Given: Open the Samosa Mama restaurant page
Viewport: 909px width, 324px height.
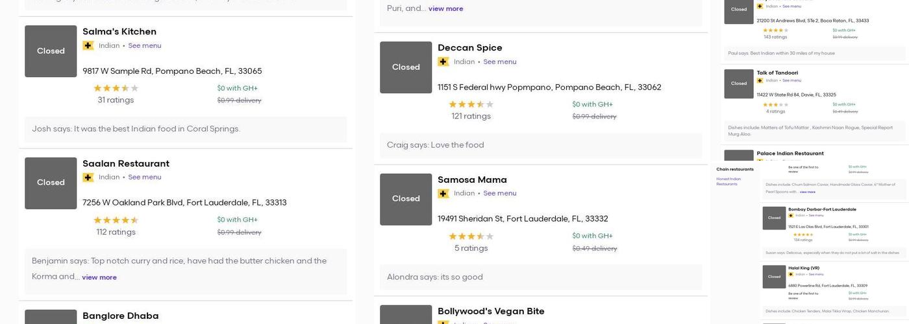Looking at the screenshot, I should [472, 179].
